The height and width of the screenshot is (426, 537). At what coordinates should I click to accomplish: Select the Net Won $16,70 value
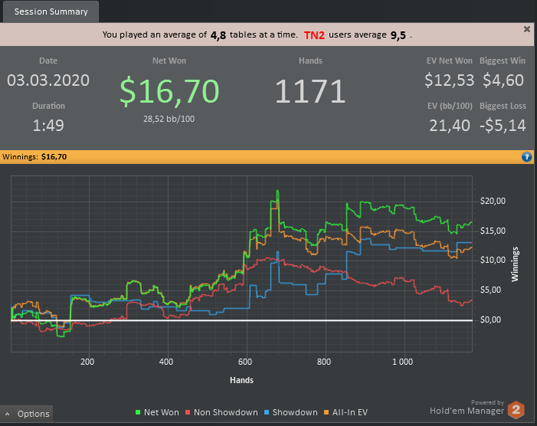pos(170,91)
